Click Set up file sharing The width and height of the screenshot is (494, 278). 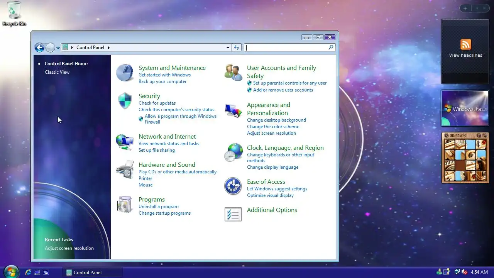157,150
